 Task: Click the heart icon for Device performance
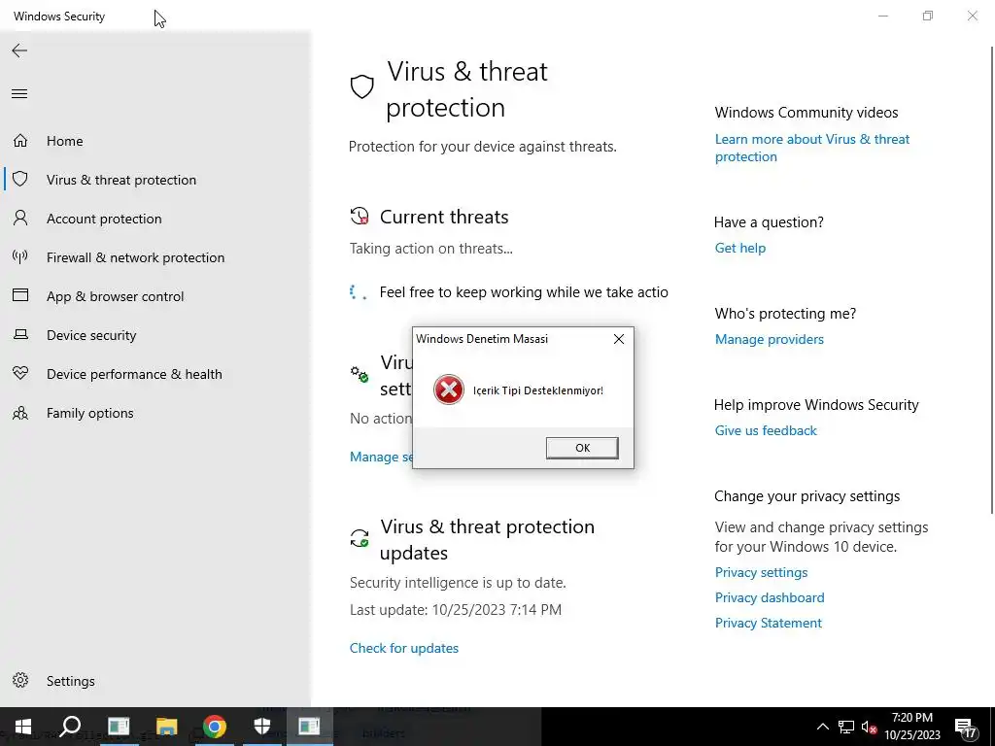[x=20, y=373]
